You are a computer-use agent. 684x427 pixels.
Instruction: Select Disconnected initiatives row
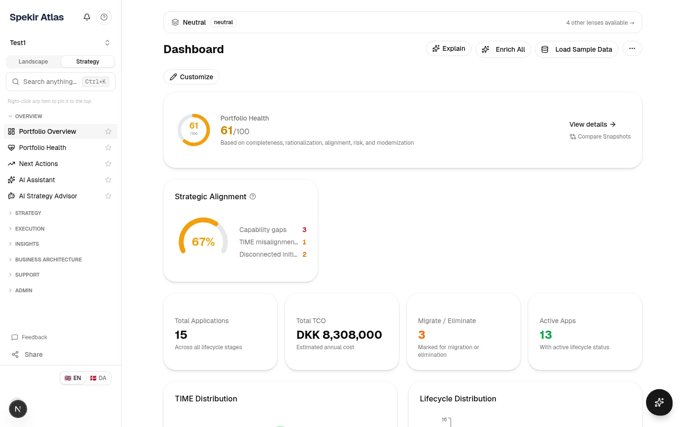(x=273, y=254)
